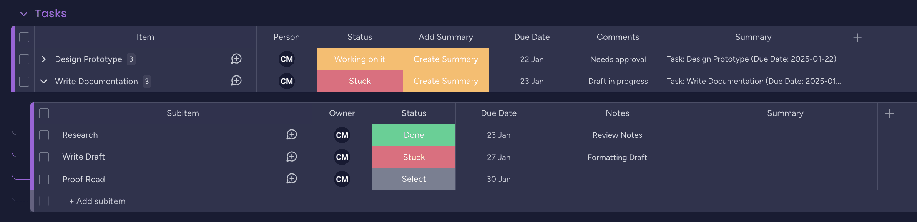Screen dimensions: 917x222
Task: Click the Add subitem link
Action: pyautogui.click(x=97, y=201)
